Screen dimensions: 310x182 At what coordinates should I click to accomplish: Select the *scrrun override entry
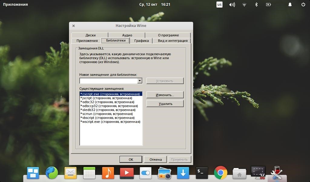[x=111, y=114]
